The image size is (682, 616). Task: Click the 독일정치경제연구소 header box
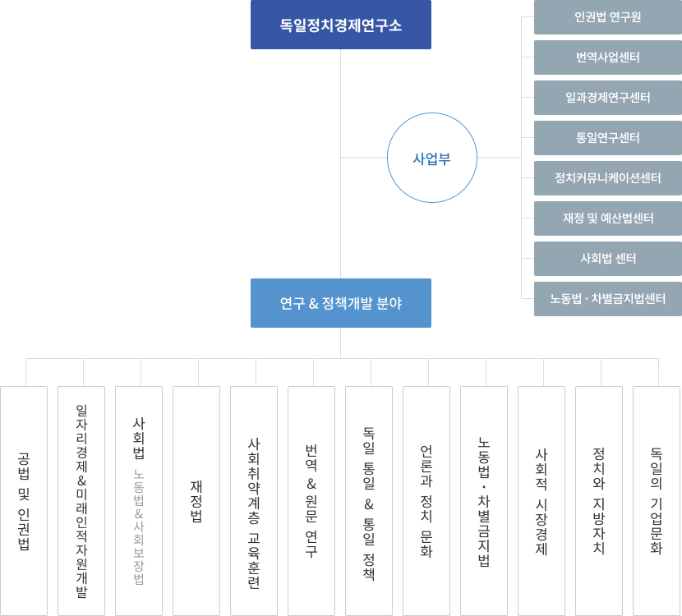click(x=340, y=25)
